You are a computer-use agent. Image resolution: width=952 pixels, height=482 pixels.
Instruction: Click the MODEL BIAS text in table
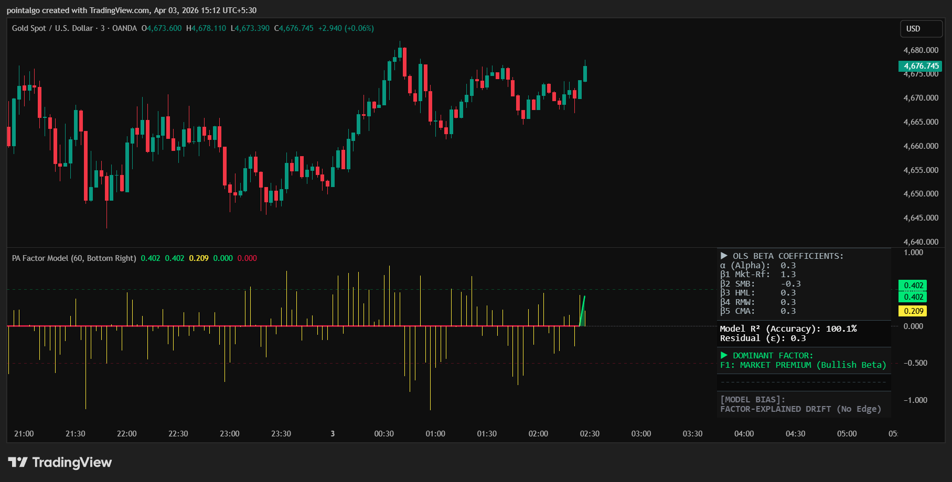(x=752, y=400)
